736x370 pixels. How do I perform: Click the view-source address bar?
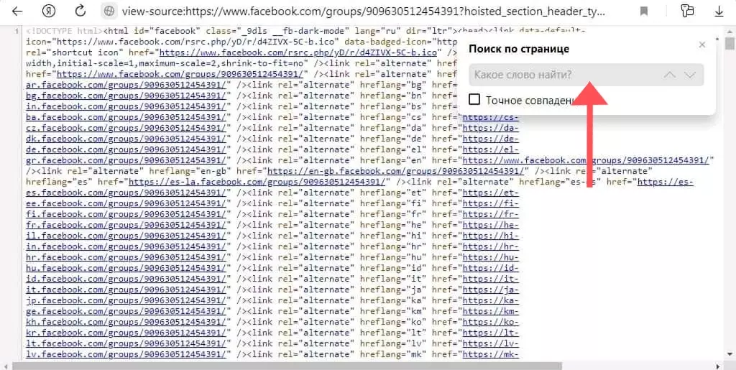[x=363, y=11]
